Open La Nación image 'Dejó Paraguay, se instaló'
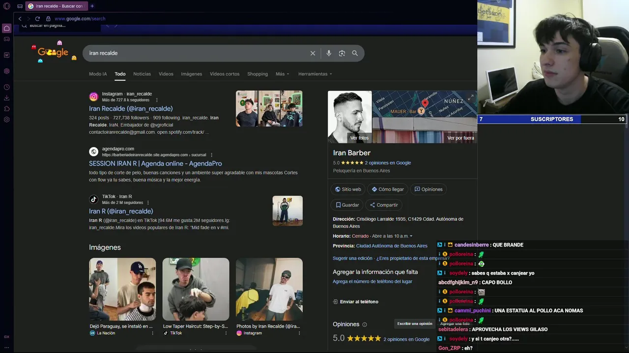The image size is (629, 353). [122, 289]
